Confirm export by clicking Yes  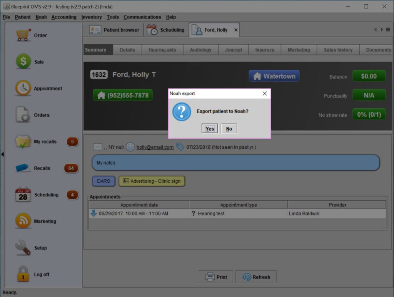pyautogui.click(x=209, y=128)
